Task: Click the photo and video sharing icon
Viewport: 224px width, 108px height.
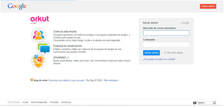Action: point(38,60)
